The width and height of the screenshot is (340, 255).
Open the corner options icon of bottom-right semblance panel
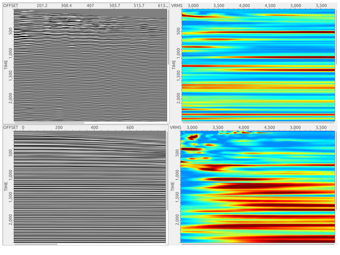336,127
